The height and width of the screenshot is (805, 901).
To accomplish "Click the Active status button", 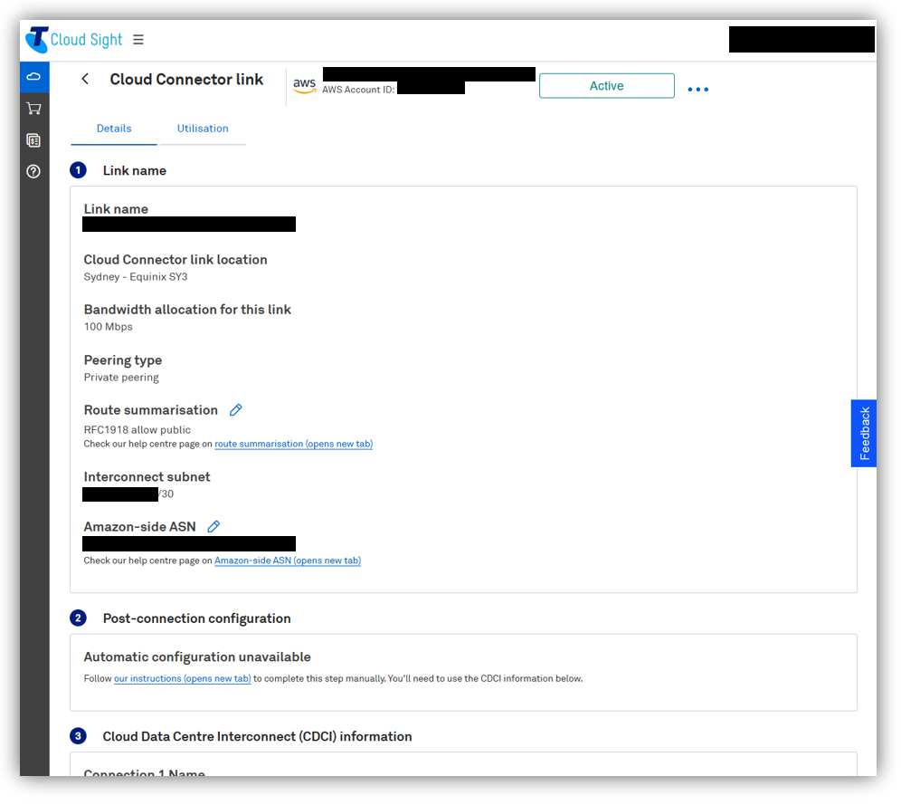I will [x=606, y=86].
